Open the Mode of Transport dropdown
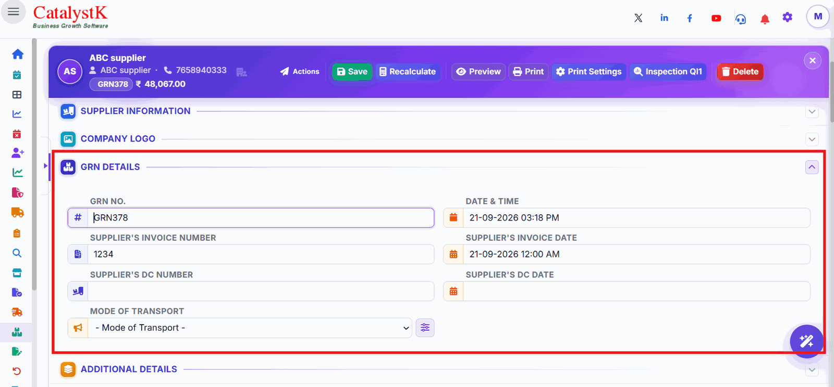834x387 pixels. tap(250, 328)
